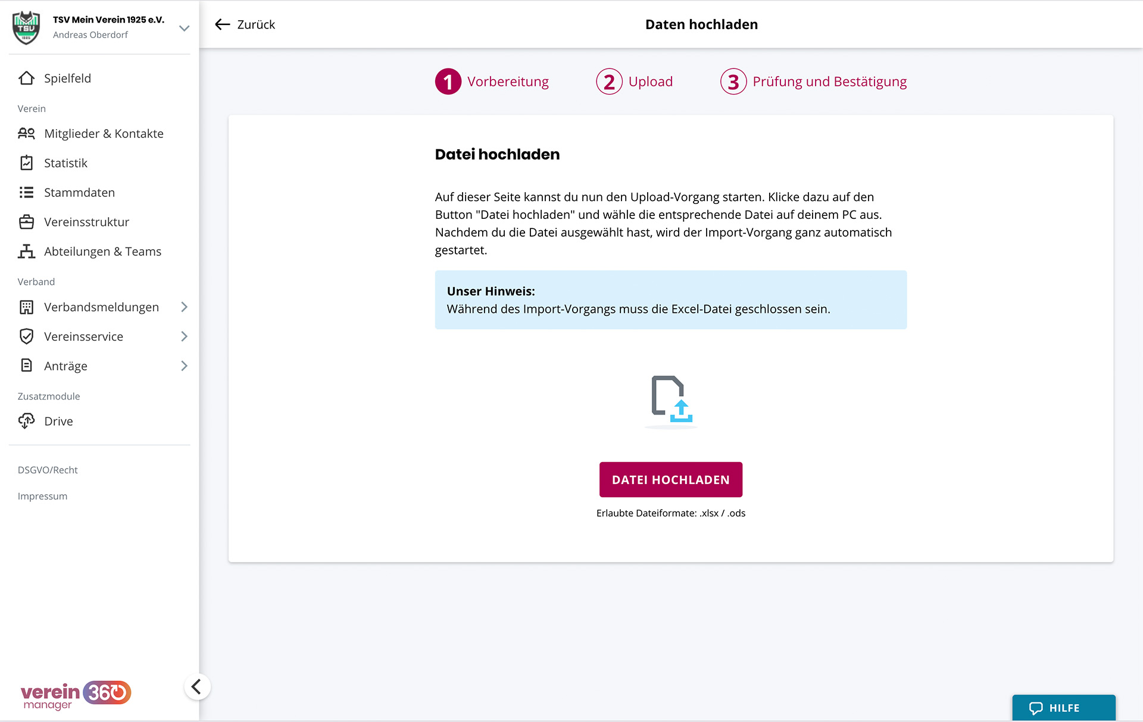
Task: Click the Spielfeld home icon
Action: point(26,79)
